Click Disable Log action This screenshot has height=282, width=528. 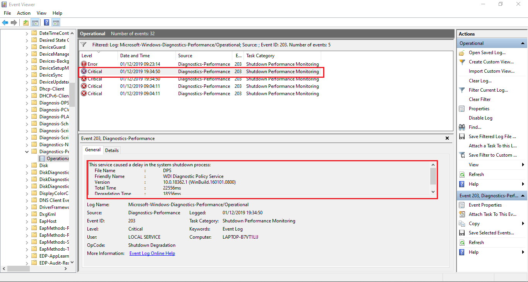[x=480, y=118]
